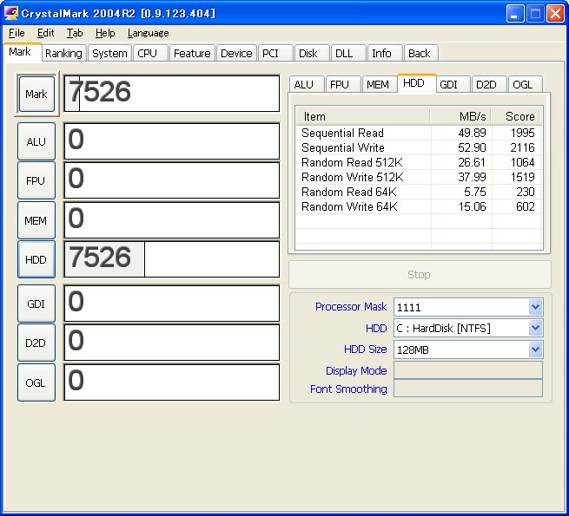Select the Random Write 512K row
This screenshot has width=569, height=516.
[419, 177]
